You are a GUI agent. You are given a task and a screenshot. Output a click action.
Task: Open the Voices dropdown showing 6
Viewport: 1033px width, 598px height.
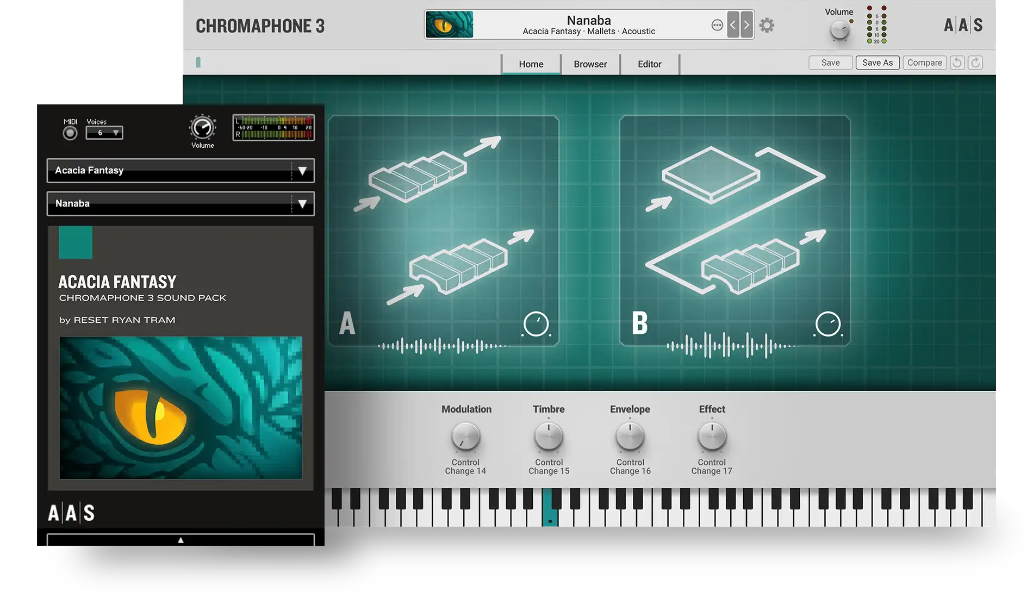[104, 133]
